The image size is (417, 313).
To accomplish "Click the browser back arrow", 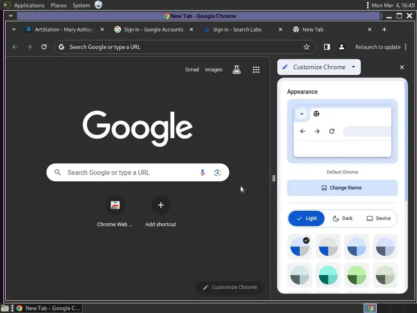I will tap(15, 47).
